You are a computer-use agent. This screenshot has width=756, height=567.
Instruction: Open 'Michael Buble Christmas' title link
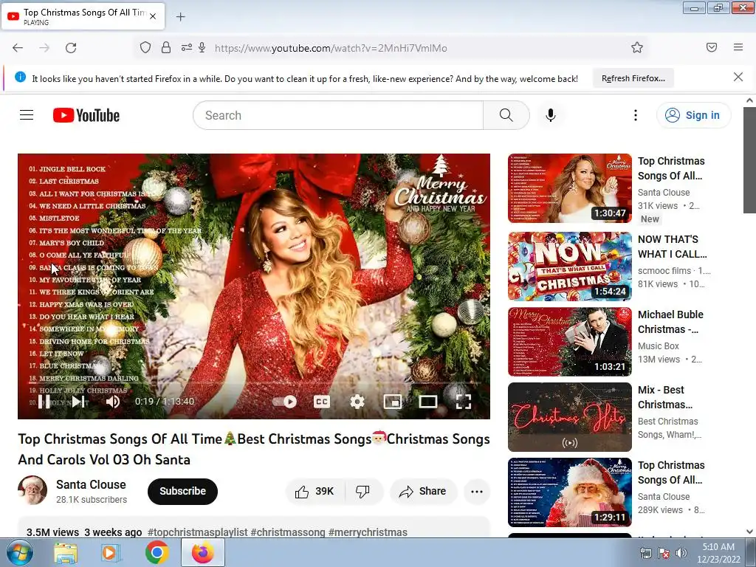670,322
